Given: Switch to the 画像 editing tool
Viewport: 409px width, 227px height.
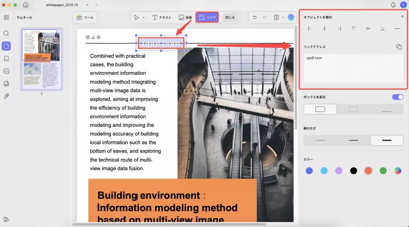Looking at the screenshot, I should (x=185, y=18).
